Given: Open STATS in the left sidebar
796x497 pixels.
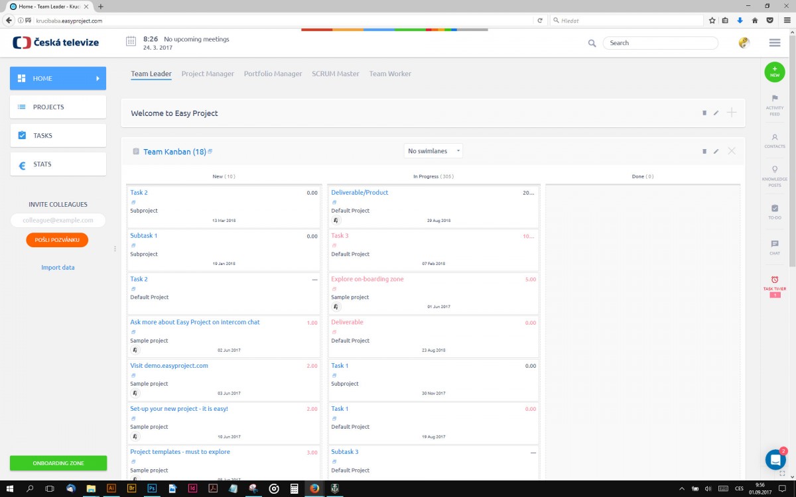Looking at the screenshot, I should pos(58,164).
